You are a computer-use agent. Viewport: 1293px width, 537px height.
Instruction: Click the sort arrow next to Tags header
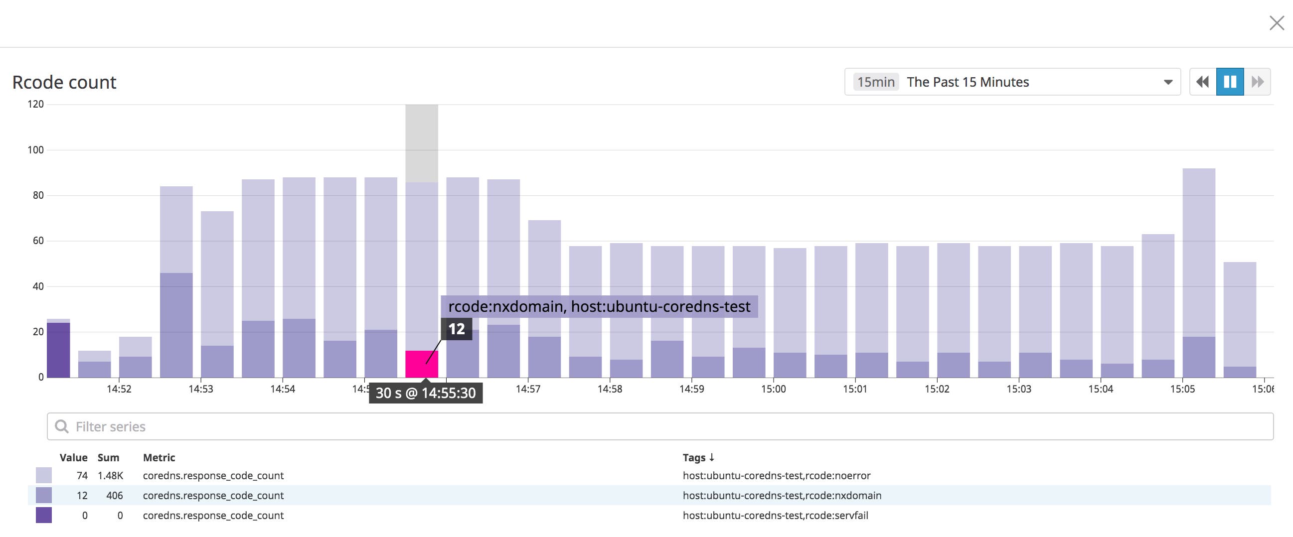[712, 457]
